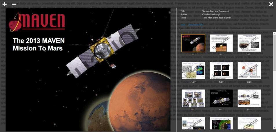Open page 3/27 thumbnail
276x132 pixels.
249,43
